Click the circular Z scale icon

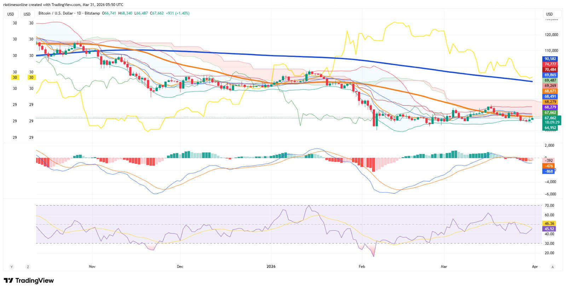tap(28, 267)
